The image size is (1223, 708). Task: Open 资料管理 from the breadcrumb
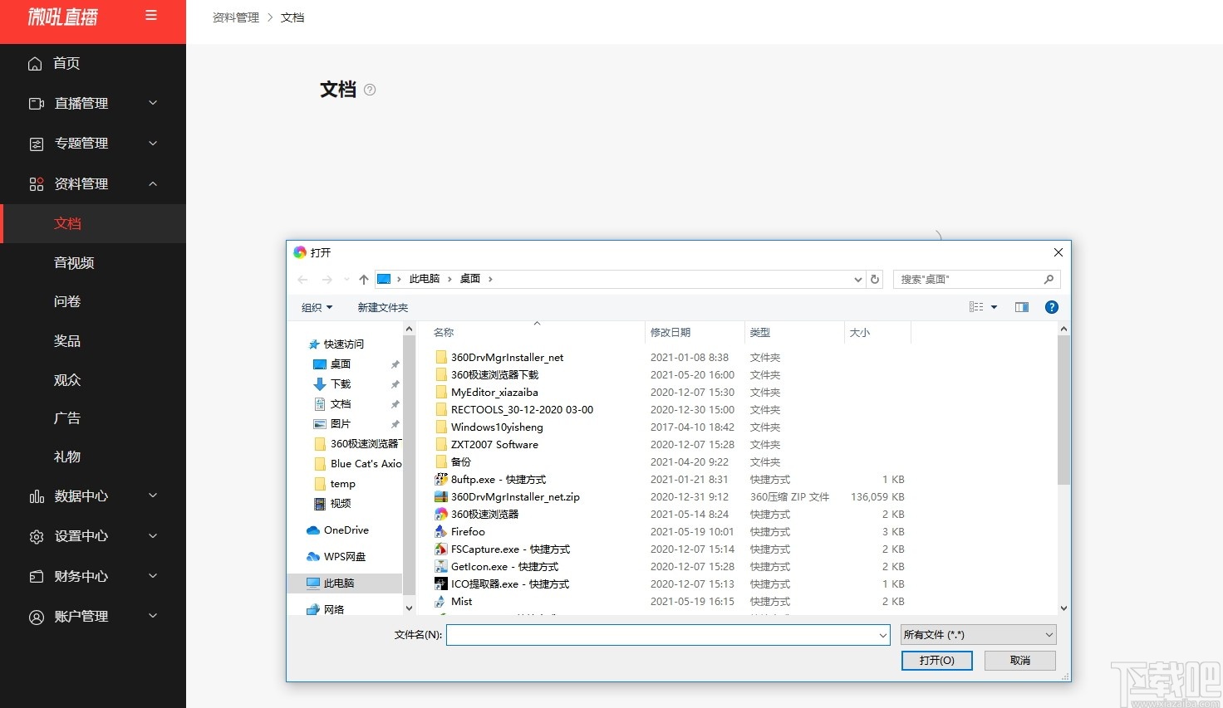click(235, 17)
